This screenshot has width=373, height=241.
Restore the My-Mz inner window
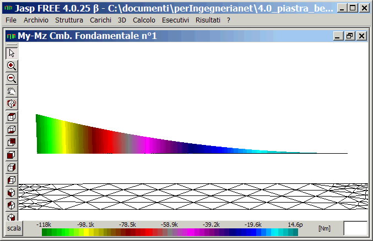click(x=350, y=36)
